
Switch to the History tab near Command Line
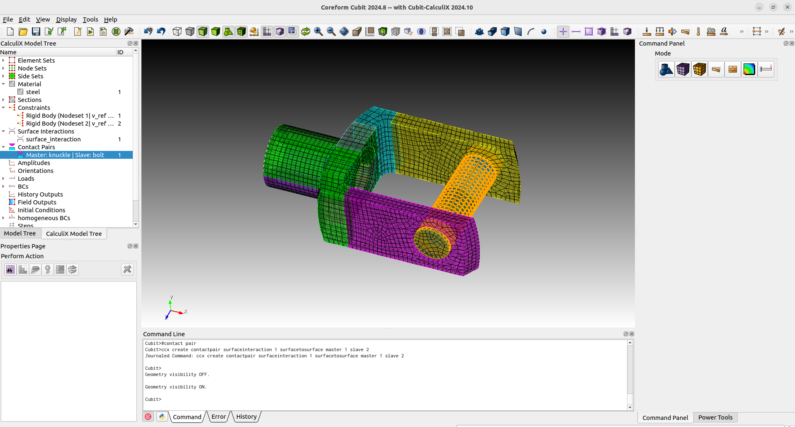click(246, 417)
